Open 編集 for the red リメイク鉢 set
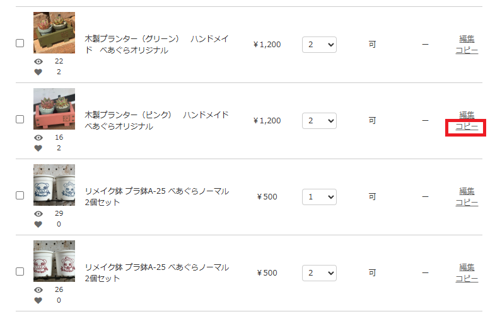This screenshot has width=495, height=319. tap(467, 267)
